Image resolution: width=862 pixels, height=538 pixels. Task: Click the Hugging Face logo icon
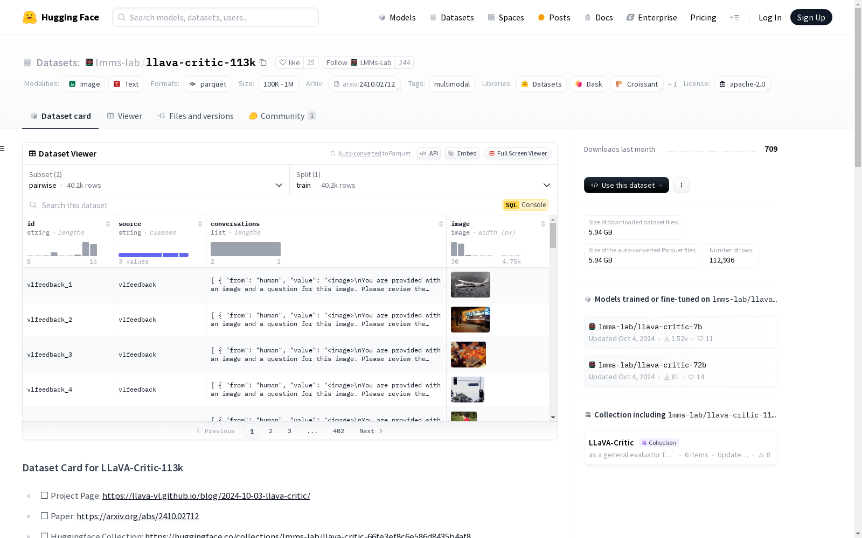(30, 17)
